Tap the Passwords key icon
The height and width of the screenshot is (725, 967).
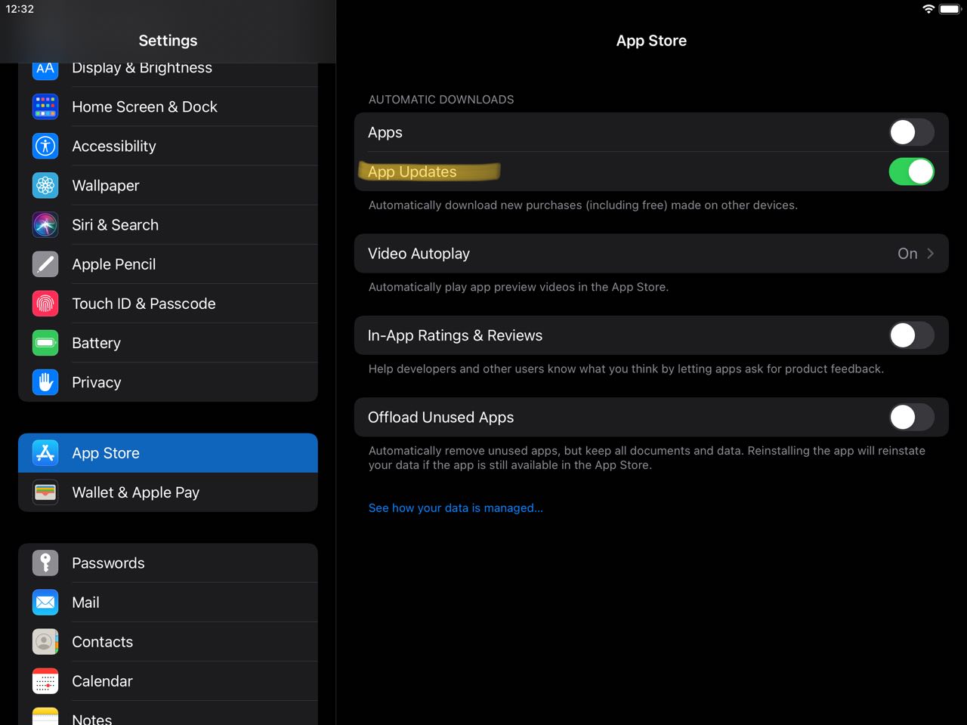[45, 563]
